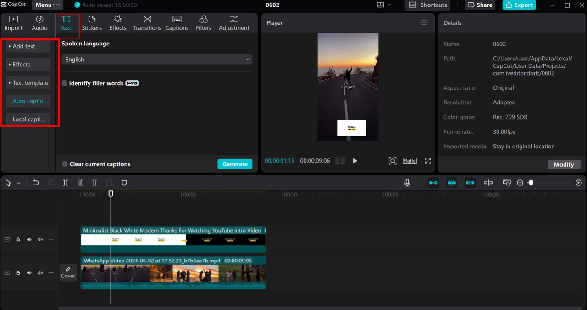Click the preview axis split icon

point(488,183)
